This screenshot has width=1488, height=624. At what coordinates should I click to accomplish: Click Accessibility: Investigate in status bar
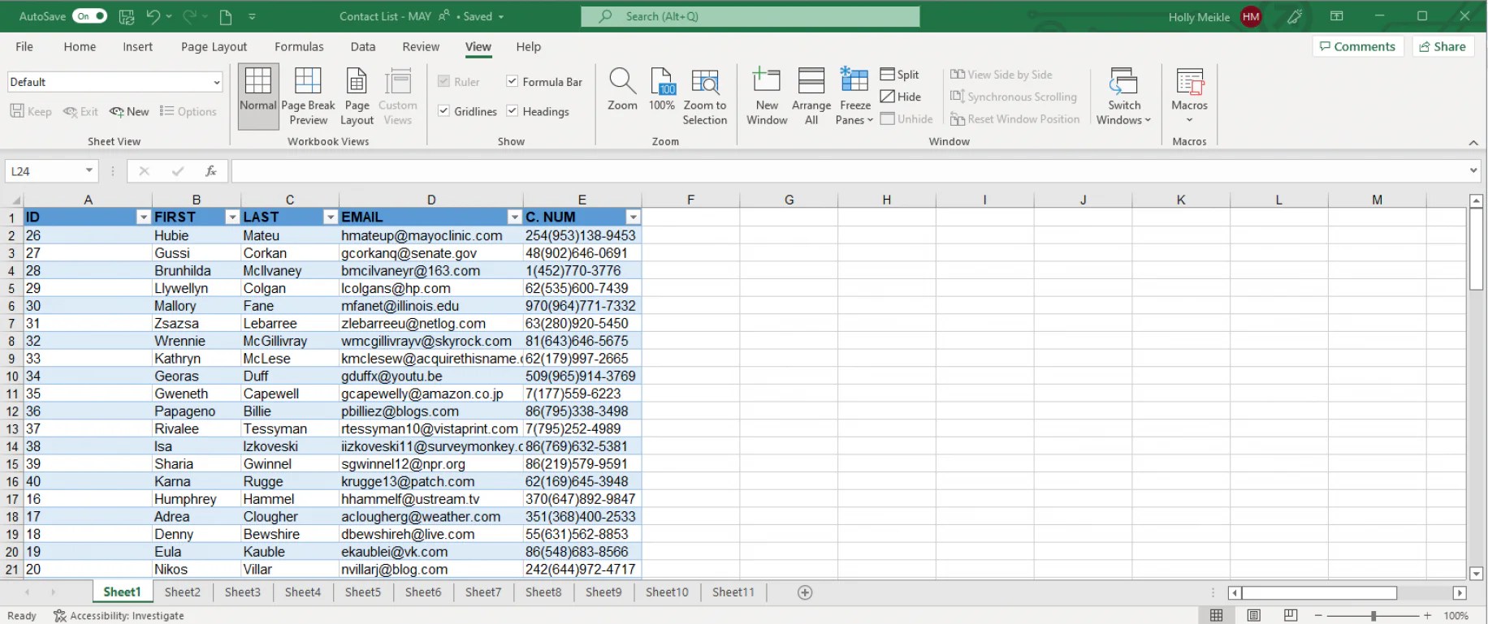pos(119,616)
